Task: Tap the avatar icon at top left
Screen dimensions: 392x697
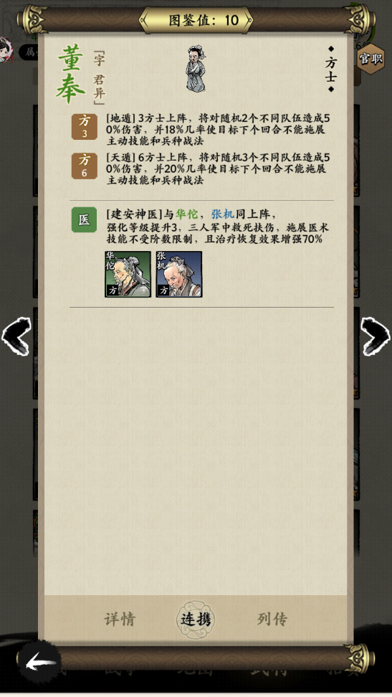Action: 7,49
